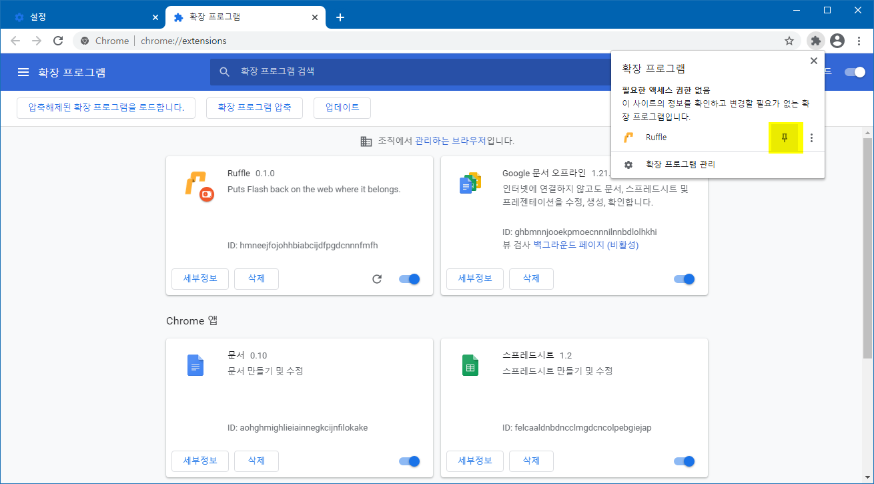The width and height of the screenshot is (874, 484).
Task: Click the 확장 프로그램 압축 button
Action: 254,107
